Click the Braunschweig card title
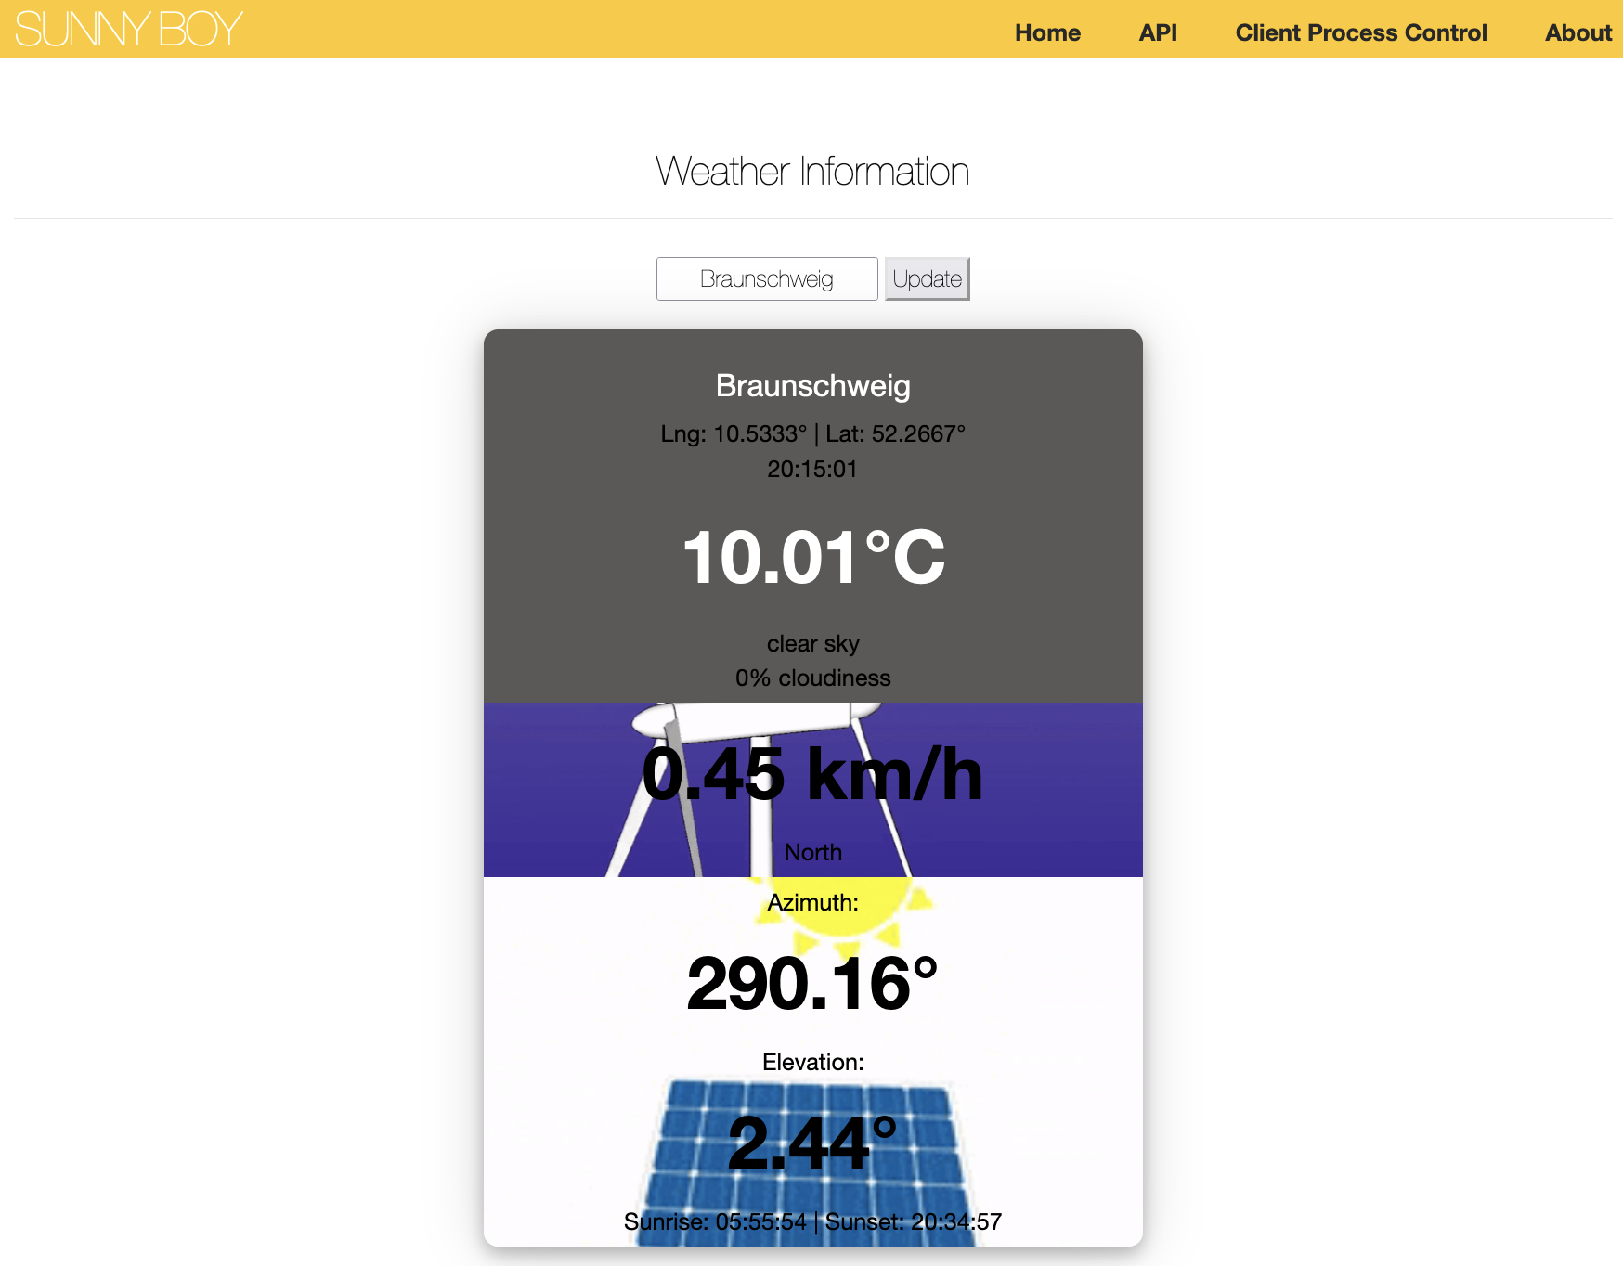Image resolution: width=1623 pixels, height=1266 pixels. tap(812, 386)
